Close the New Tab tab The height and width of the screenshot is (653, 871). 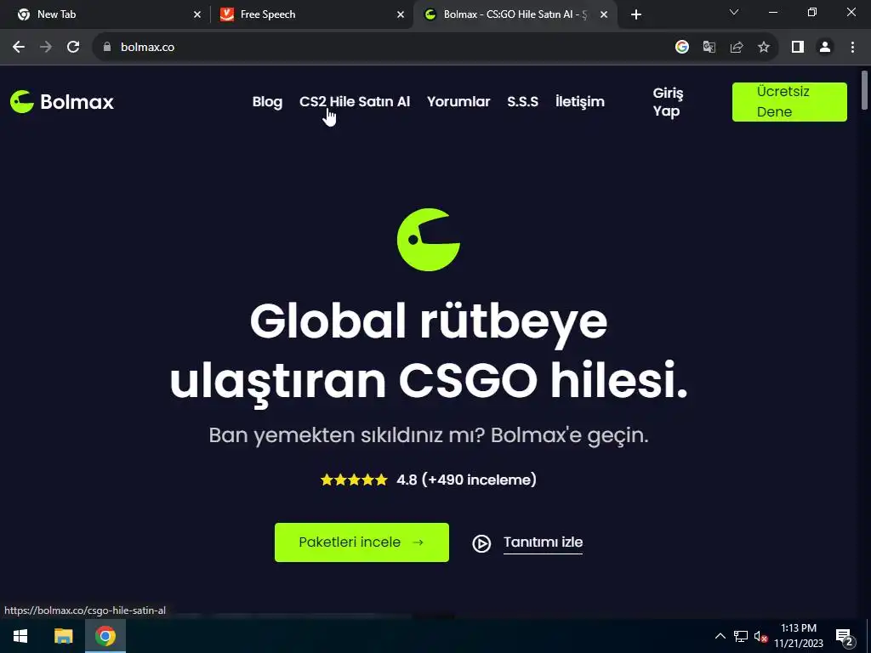pos(196,14)
